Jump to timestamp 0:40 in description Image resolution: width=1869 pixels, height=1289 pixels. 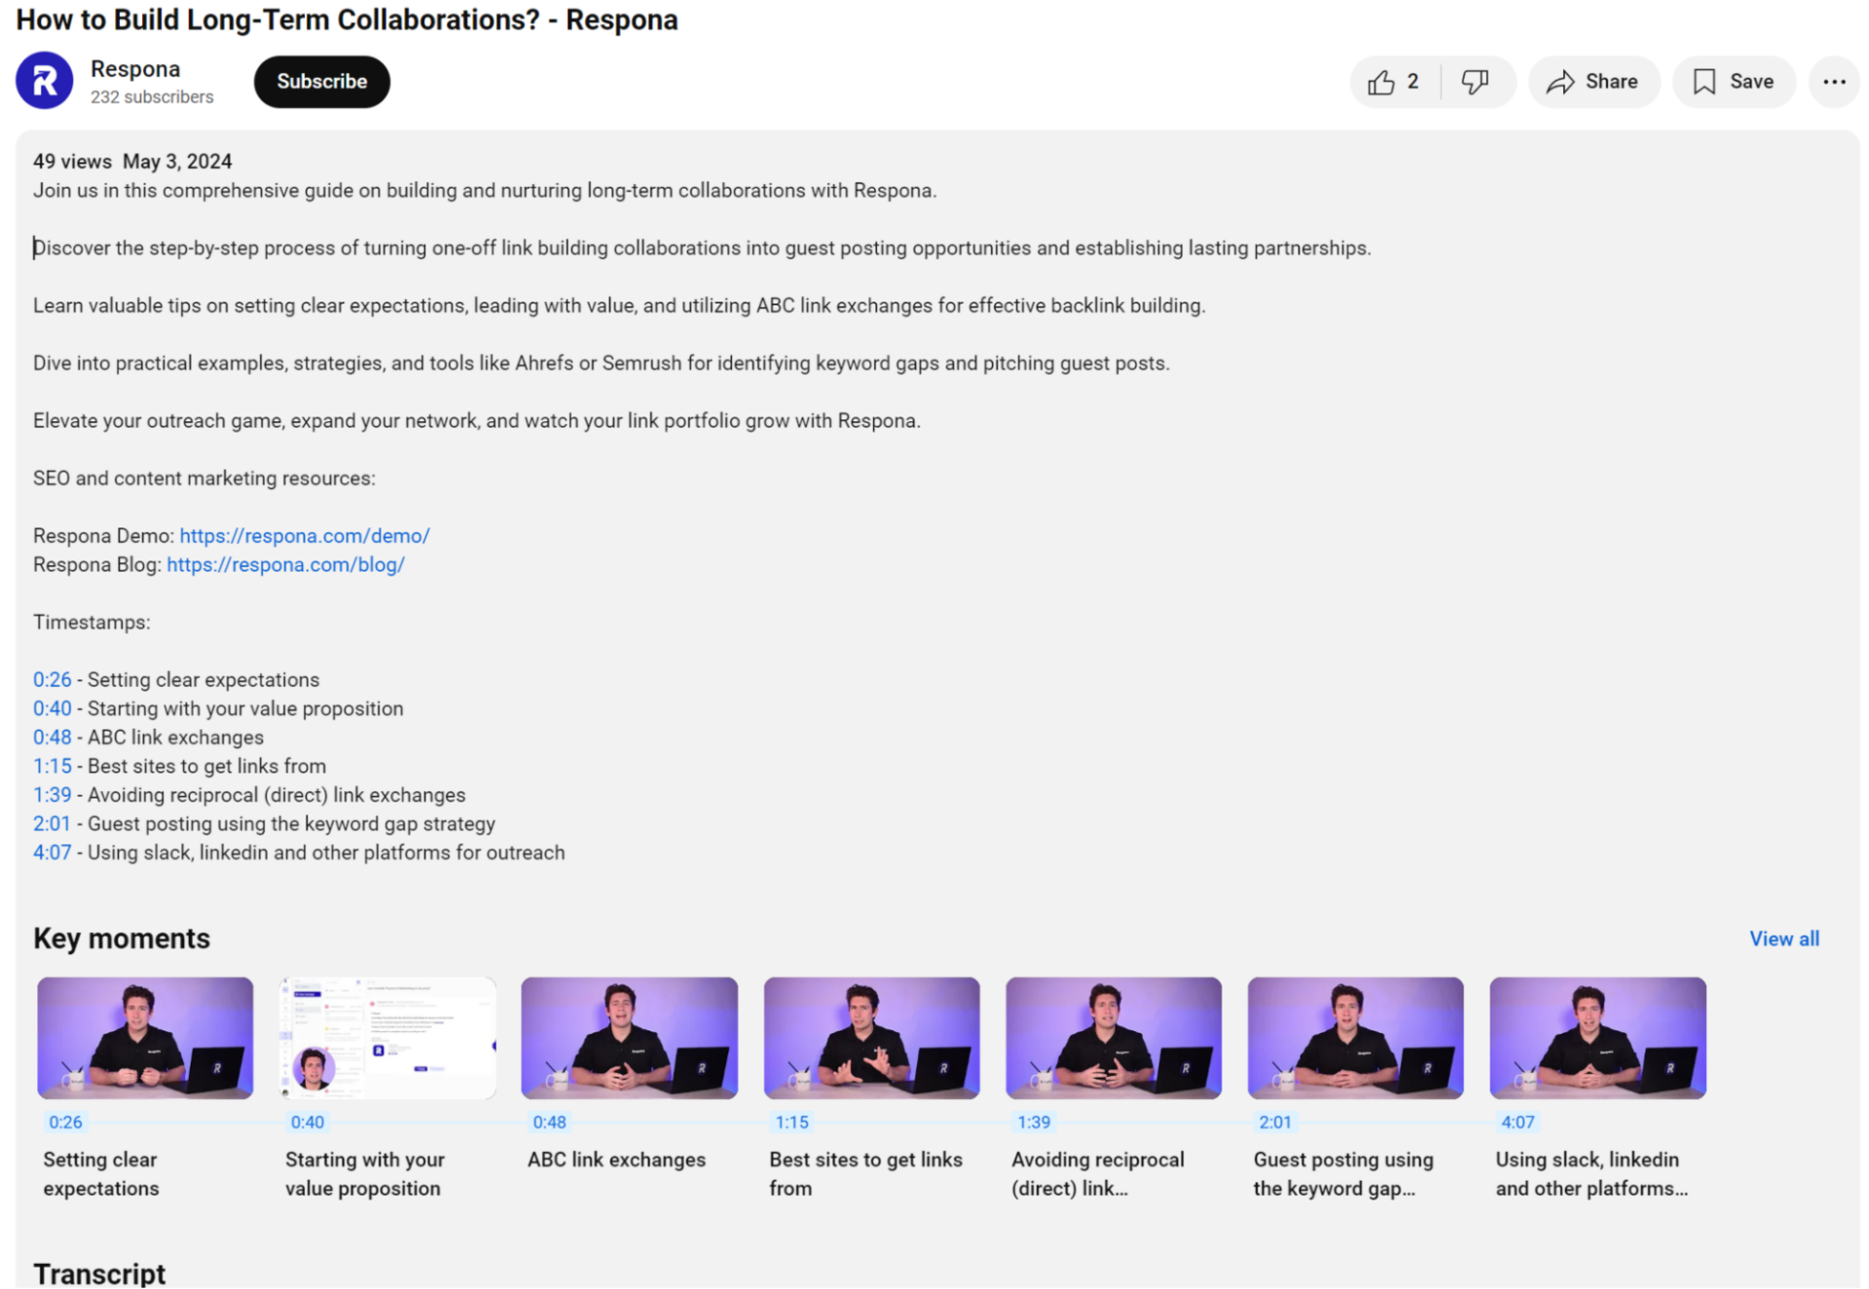[x=53, y=709]
